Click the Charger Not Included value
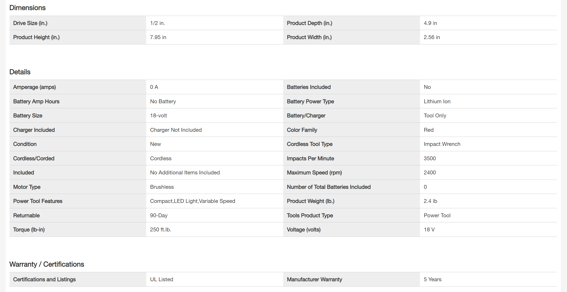This screenshot has height=292, width=567. 176,130
